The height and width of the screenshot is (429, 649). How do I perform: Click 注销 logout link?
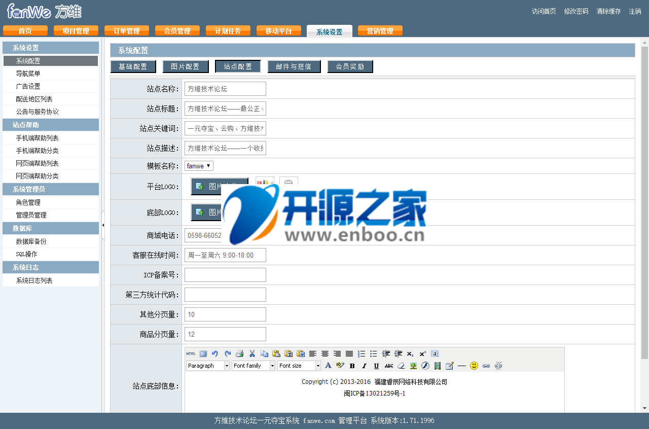635,11
